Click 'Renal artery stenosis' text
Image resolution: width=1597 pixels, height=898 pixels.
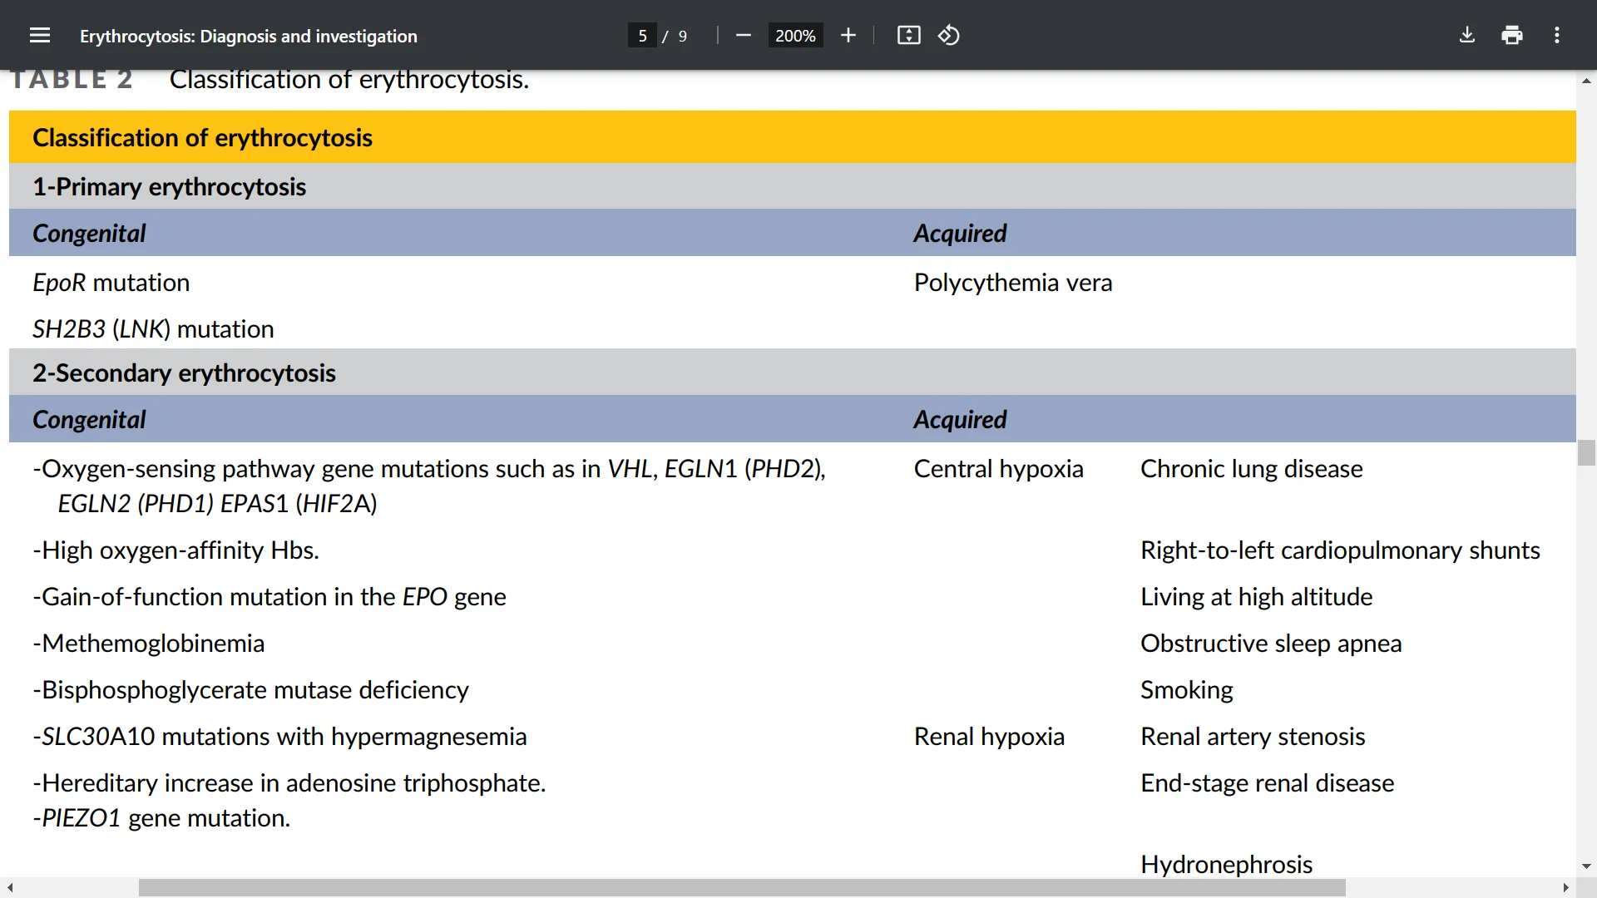(x=1253, y=737)
